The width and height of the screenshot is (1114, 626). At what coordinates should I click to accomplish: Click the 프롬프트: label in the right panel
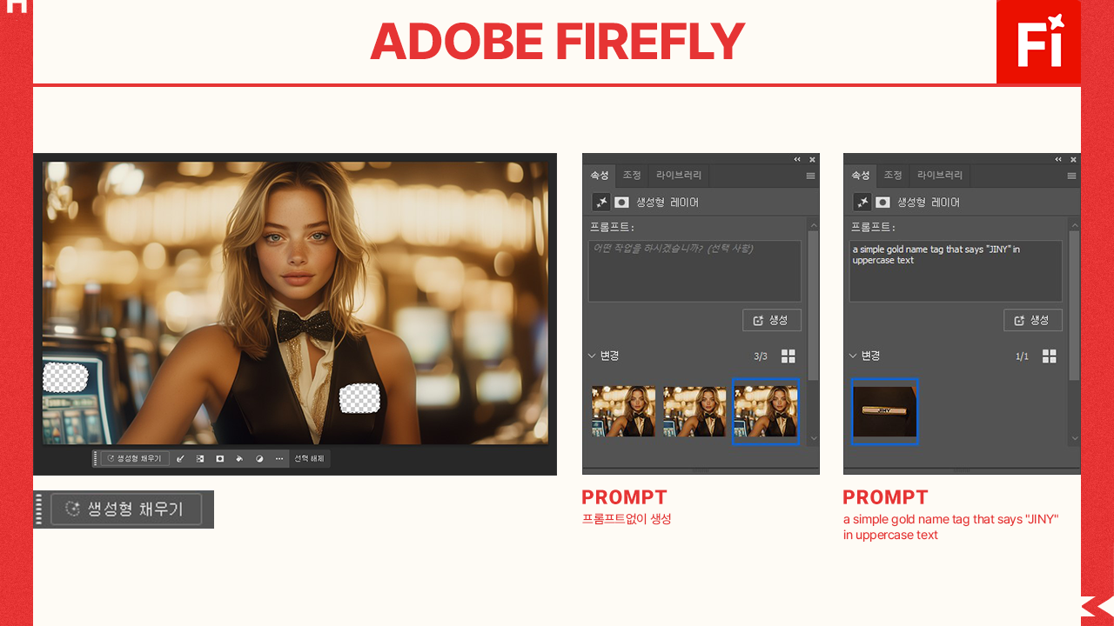pyautogui.click(x=873, y=227)
